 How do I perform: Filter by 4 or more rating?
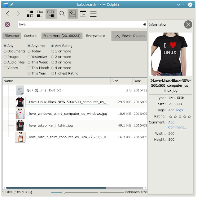click(x=61, y=68)
